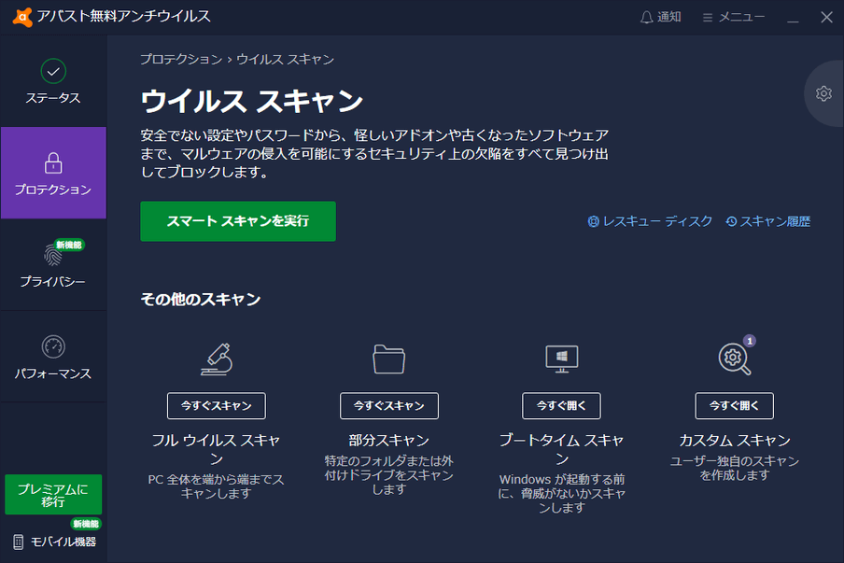Close the Avast window
This screenshot has width=844, height=563.
tap(827, 17)
